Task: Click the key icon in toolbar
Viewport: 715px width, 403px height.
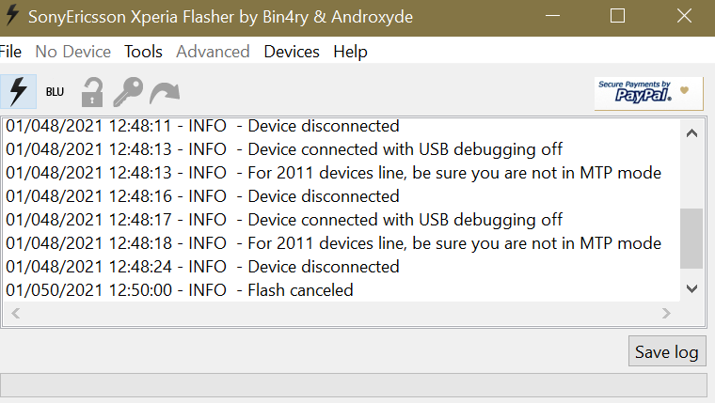Action: point(127,92)
